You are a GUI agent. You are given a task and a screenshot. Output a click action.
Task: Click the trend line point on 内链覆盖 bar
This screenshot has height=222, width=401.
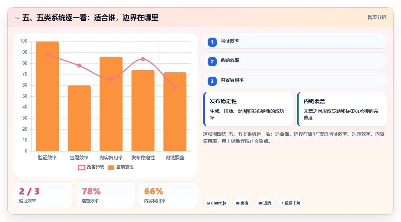point(175,87)
